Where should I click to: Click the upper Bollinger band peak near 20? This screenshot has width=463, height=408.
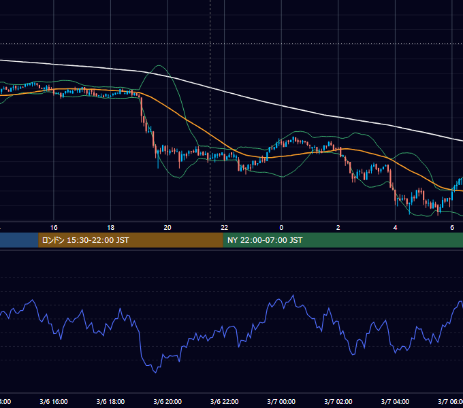click(x=159, y=66)
